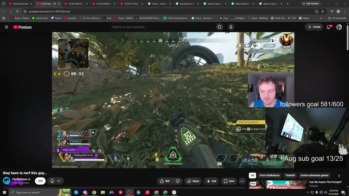Open Windows Start menu
Screen dimensions: 349x196
pos(4,192)
